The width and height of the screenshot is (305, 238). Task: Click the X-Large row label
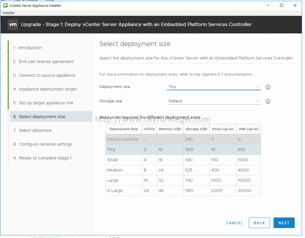coord(115,191)
